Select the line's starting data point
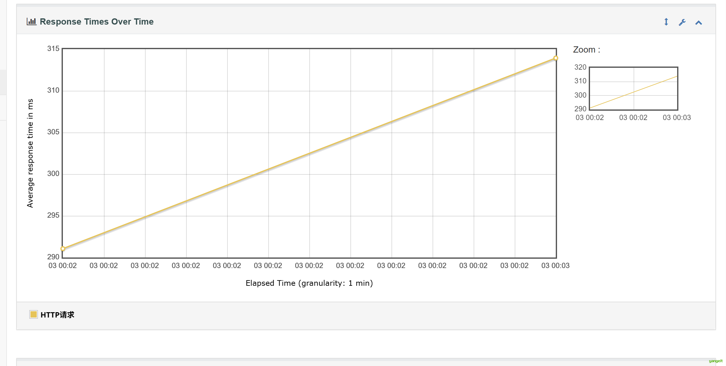726x366 pixels. (63, 249)
